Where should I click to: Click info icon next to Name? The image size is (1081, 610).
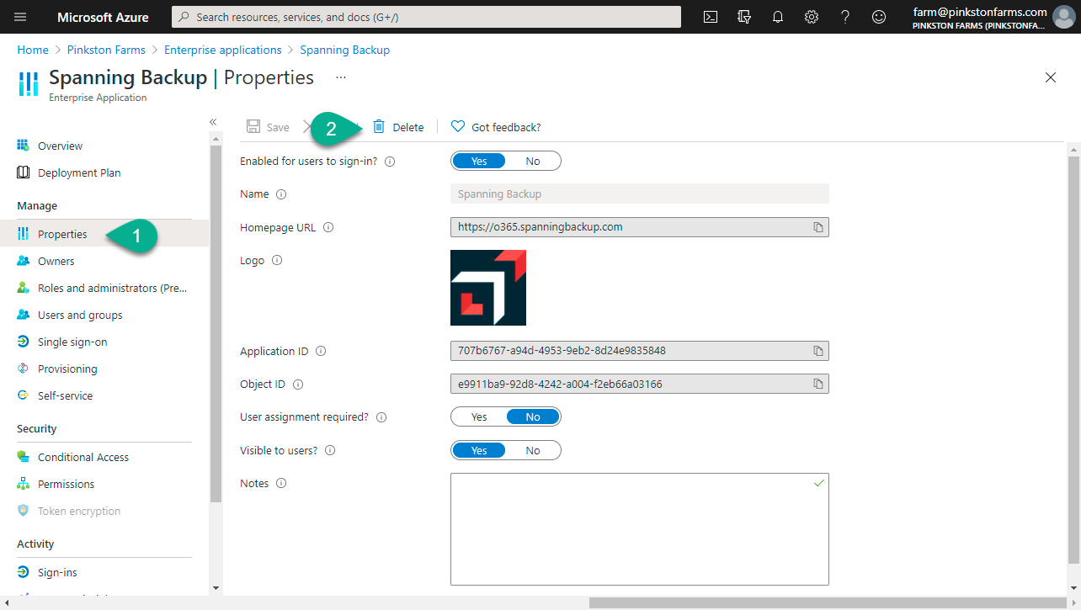point(281,194)
